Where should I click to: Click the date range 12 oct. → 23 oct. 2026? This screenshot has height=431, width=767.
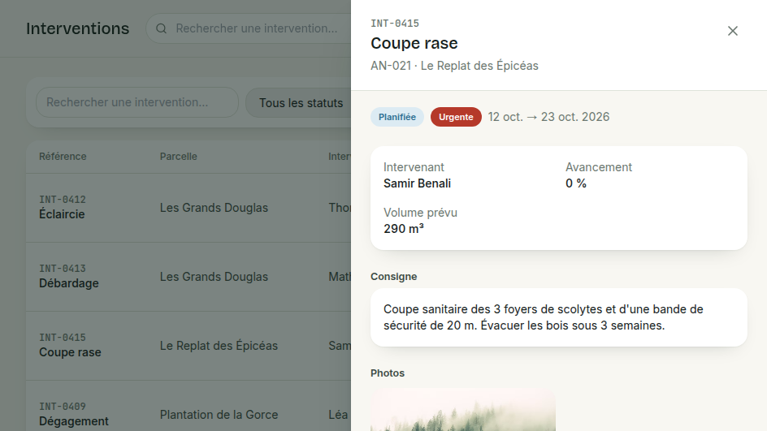(548, 117)
